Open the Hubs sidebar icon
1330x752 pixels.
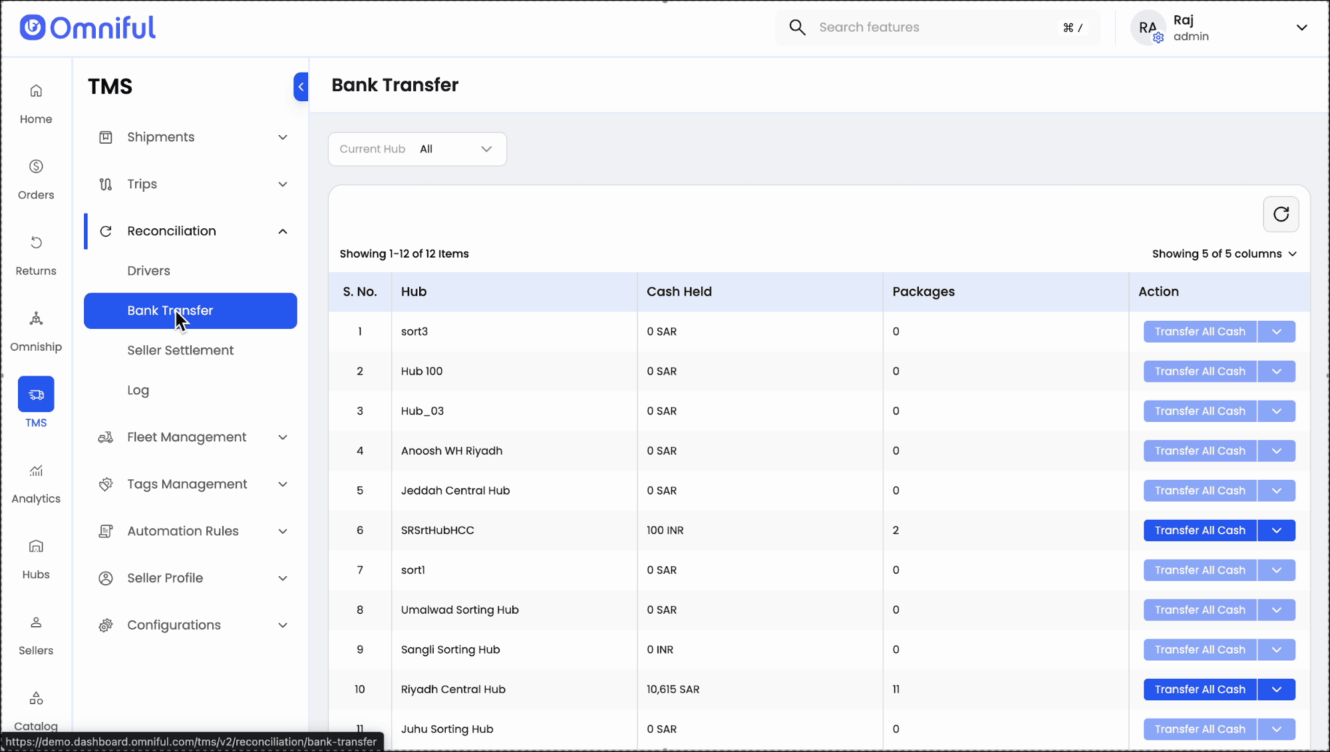pos(36,547)
